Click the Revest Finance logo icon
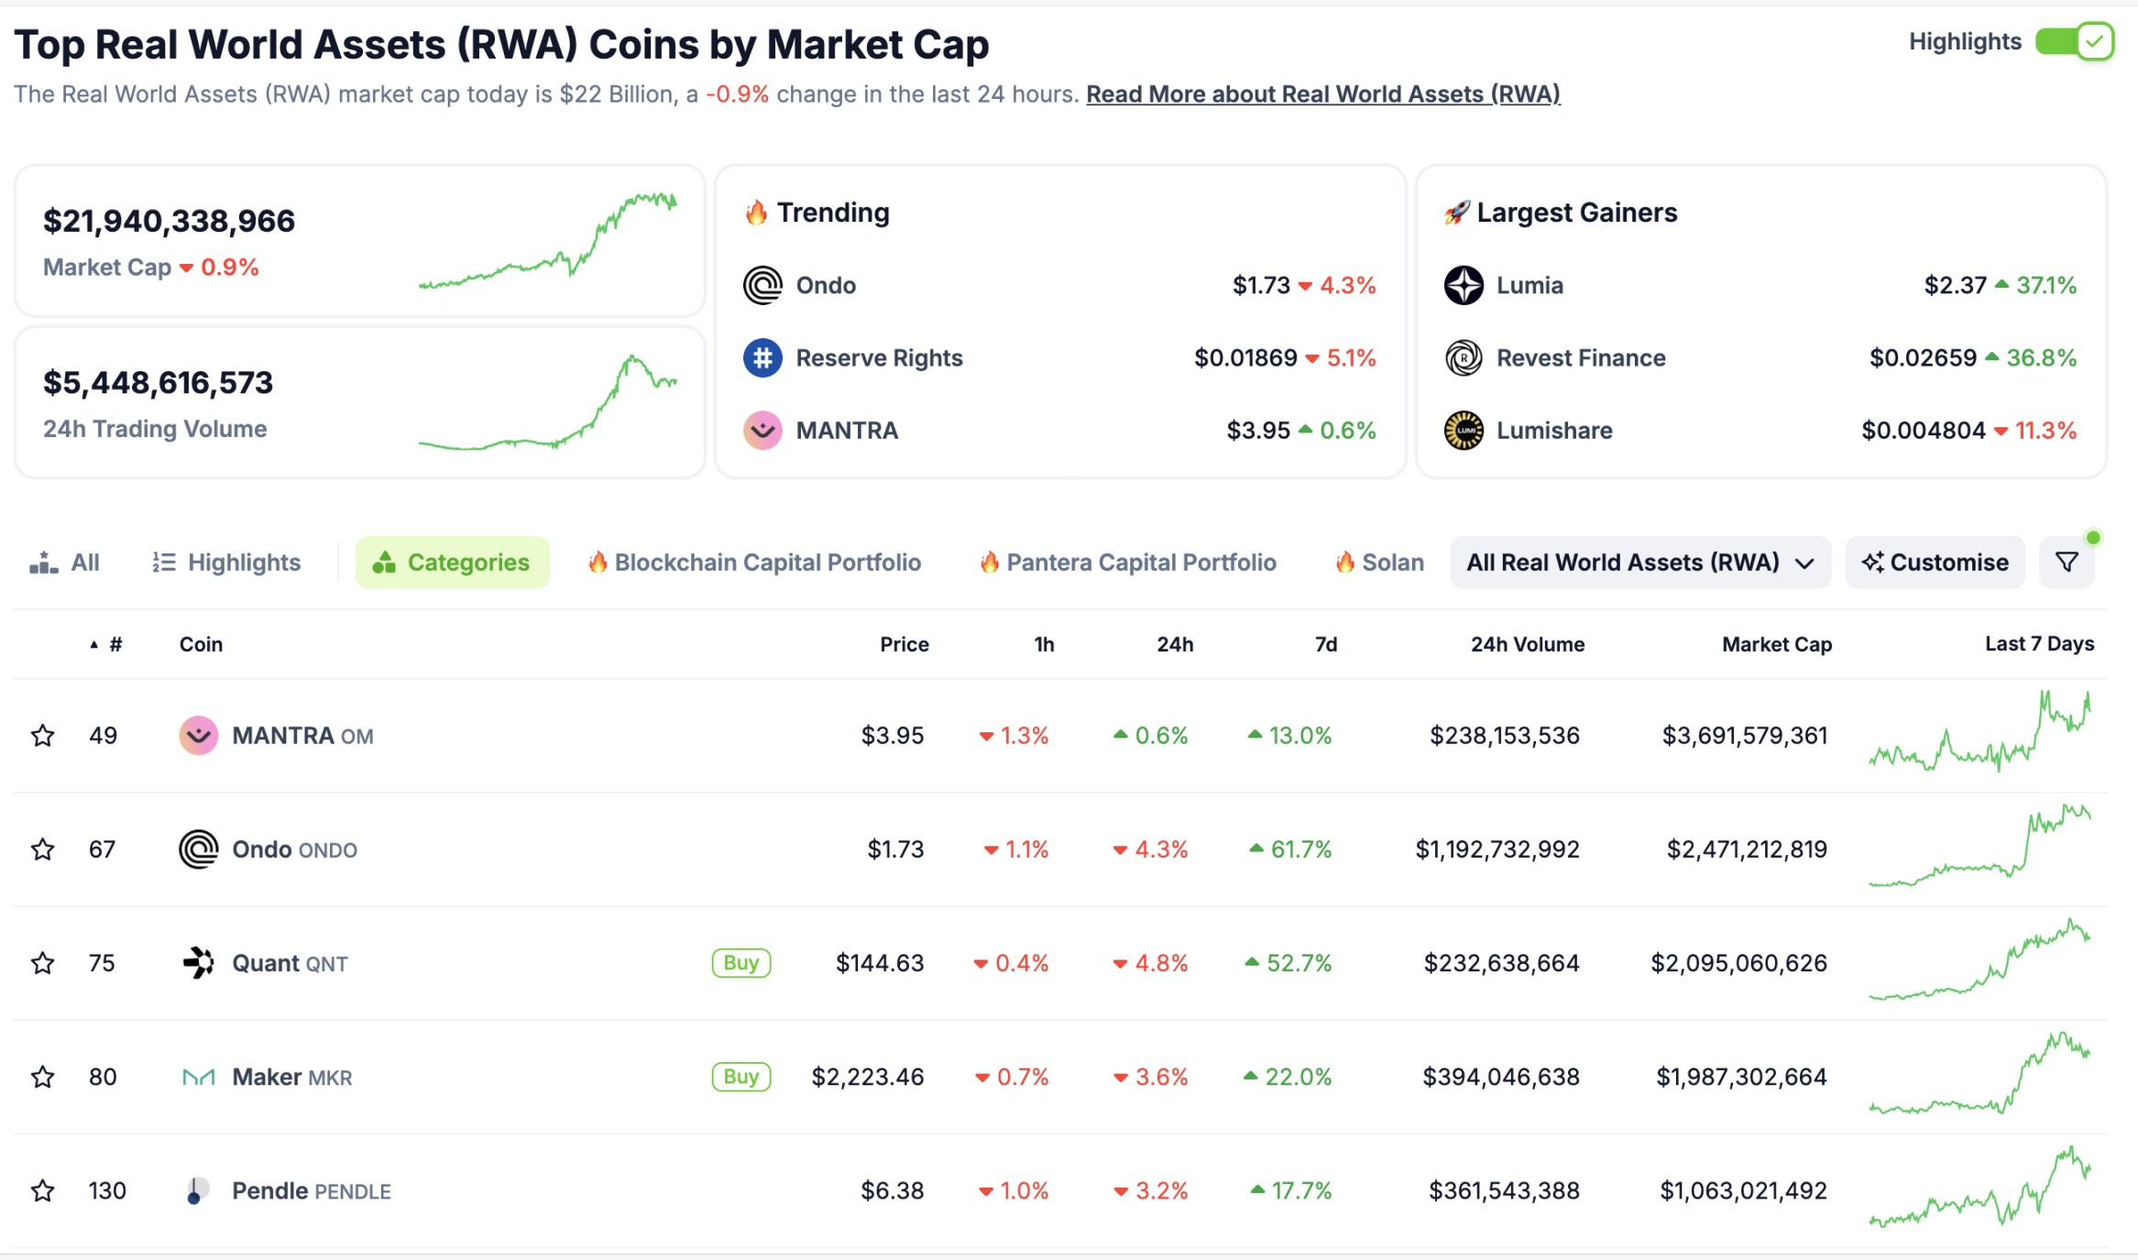The height and width of the screenshot is (1260, 2138). tap(1464, 358)
